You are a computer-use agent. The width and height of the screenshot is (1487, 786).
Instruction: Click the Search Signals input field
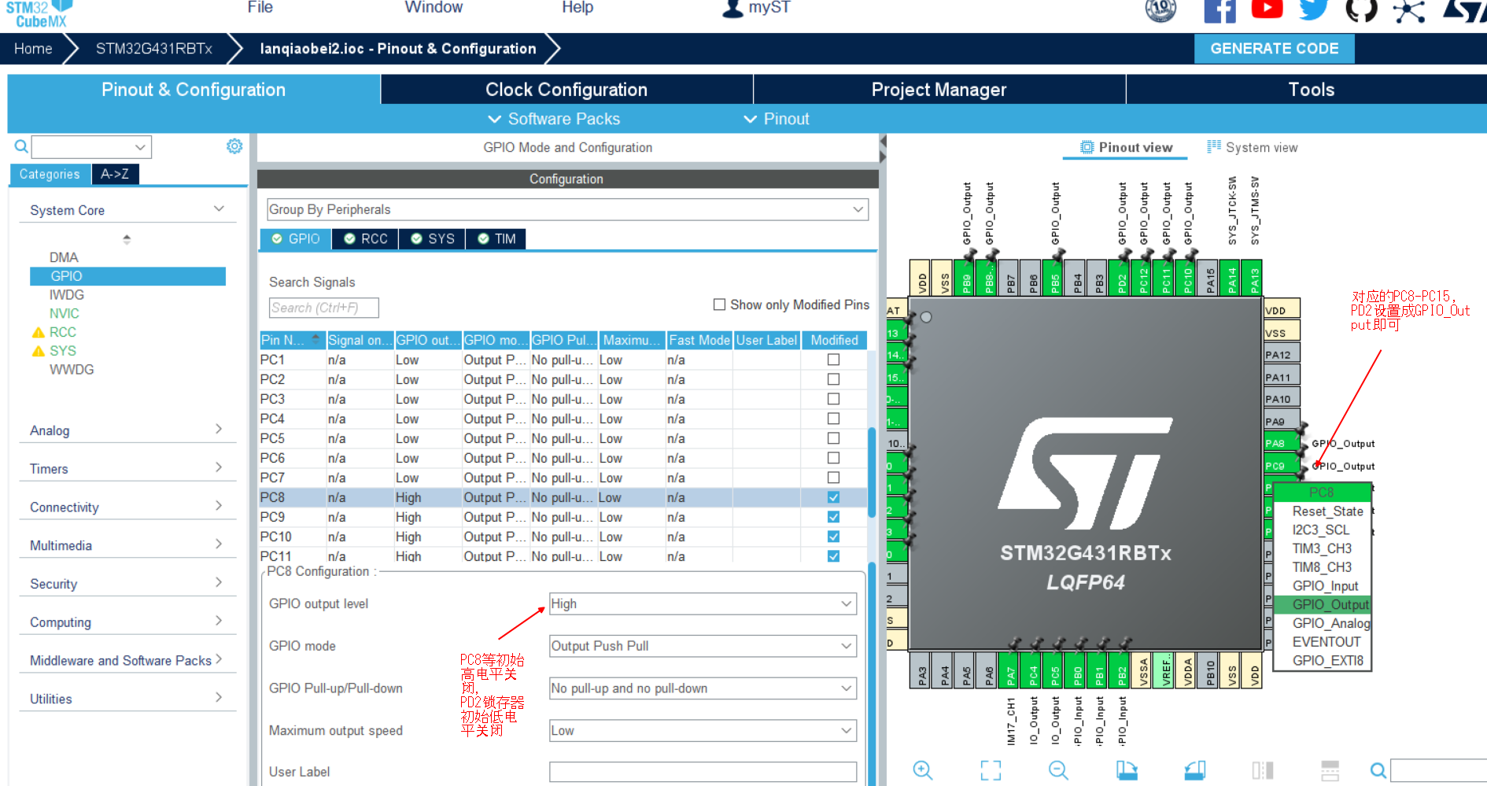coord(323,308)
